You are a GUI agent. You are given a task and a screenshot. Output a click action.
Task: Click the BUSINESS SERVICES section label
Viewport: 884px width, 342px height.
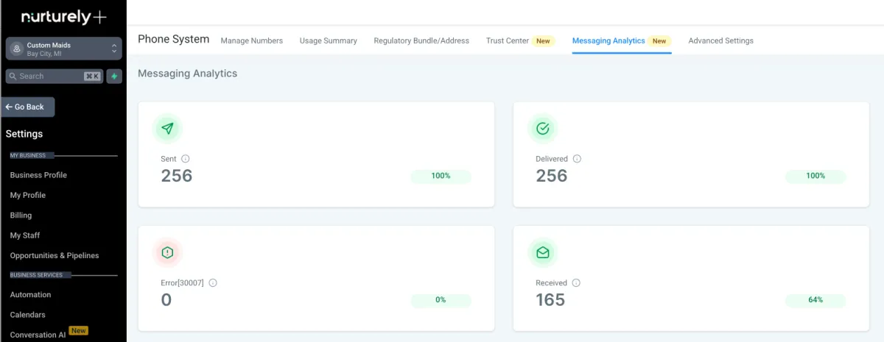click(x=36, y=275)
